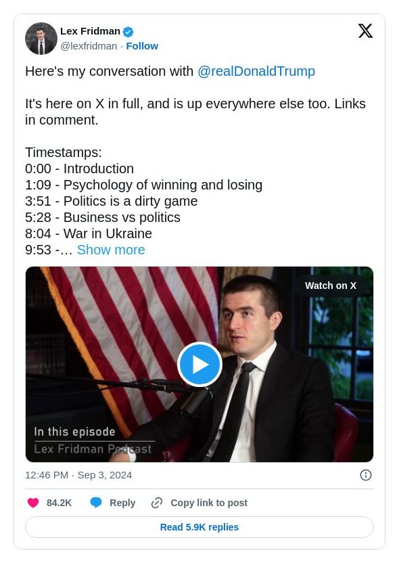Click the Reply text label

122,503
